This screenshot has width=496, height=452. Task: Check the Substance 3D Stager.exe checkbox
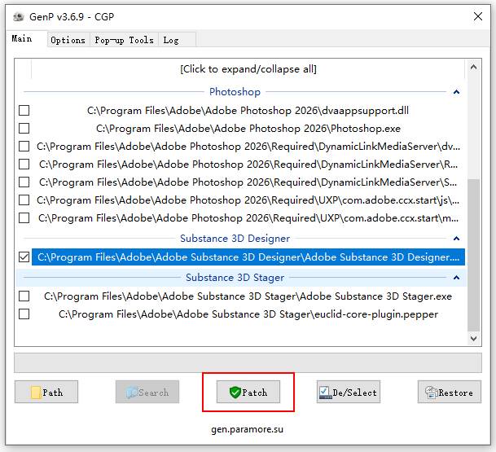pos(24,296)
